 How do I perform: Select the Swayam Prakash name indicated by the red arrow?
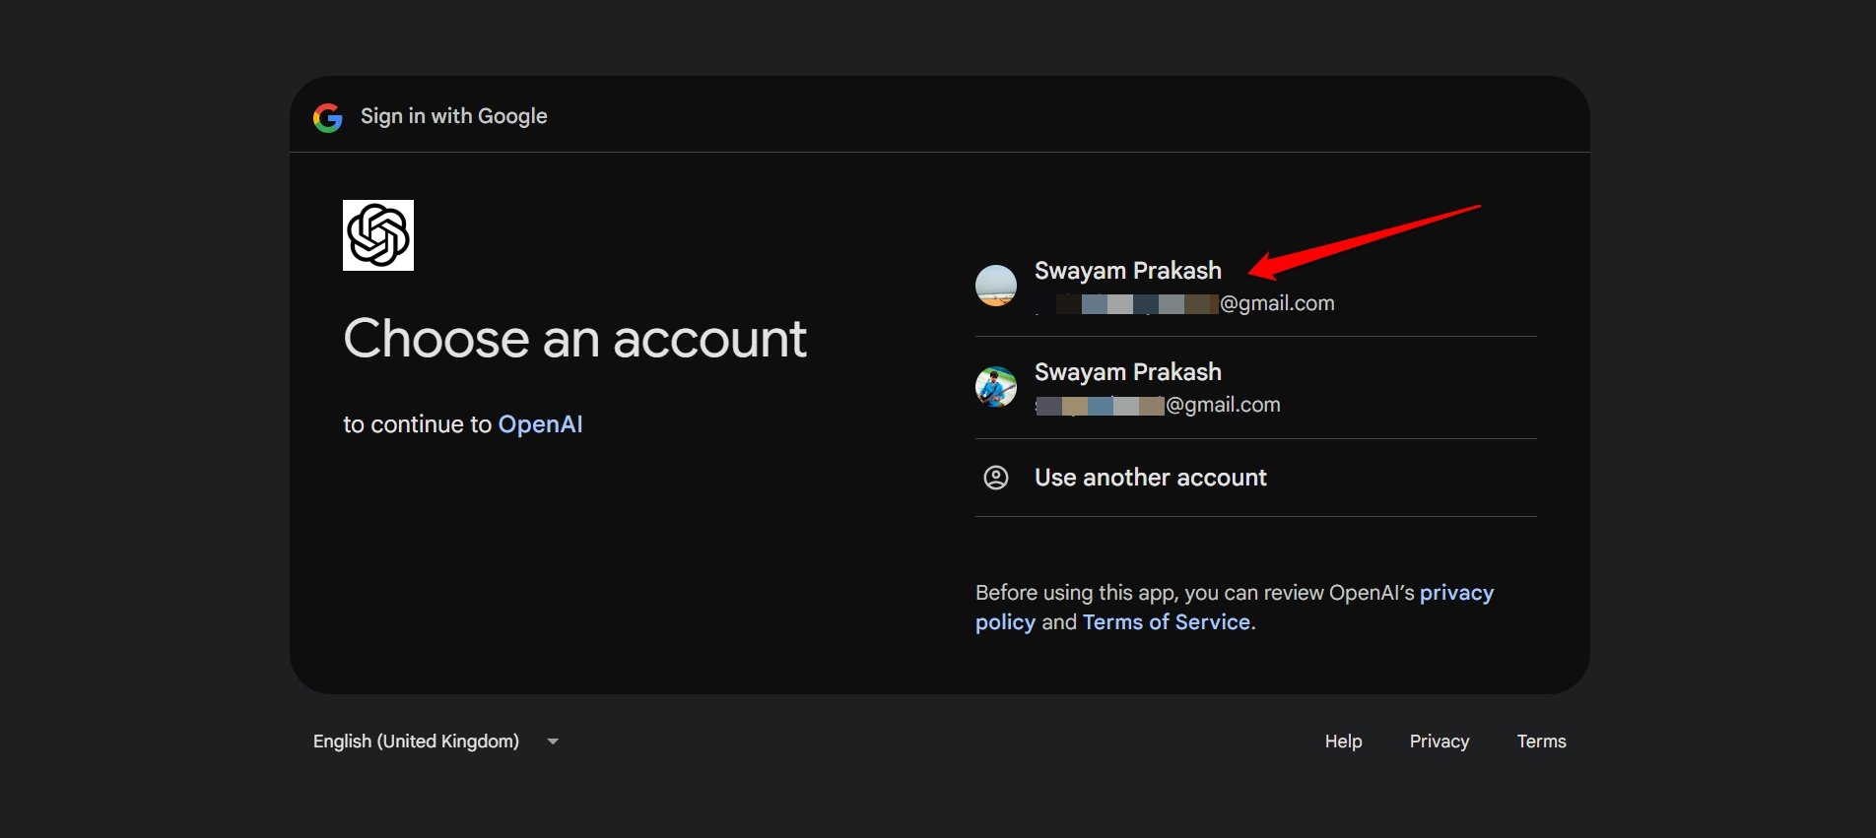1127,271
